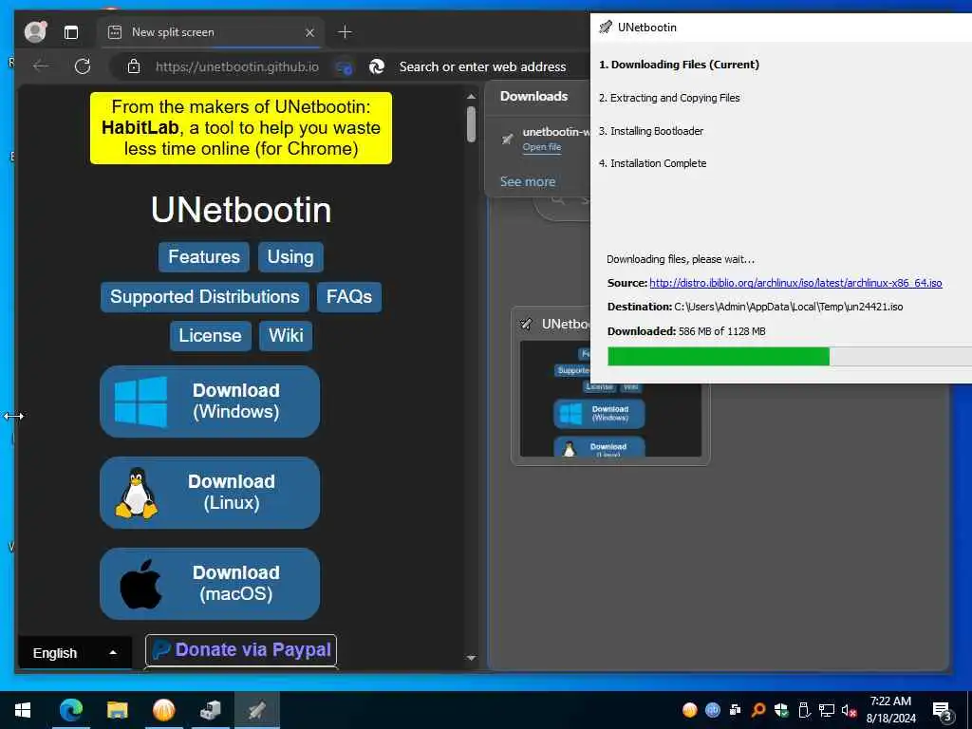Click the UNetbootin window title icon
Screen dimensions: 972x729
pos(606,27)
